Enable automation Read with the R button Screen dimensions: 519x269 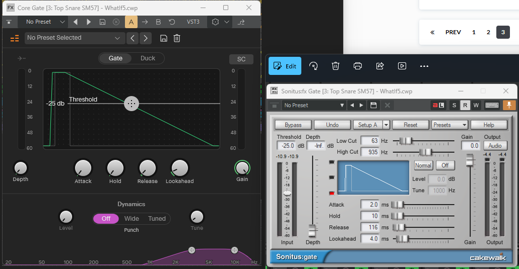[x=465, y=105]
